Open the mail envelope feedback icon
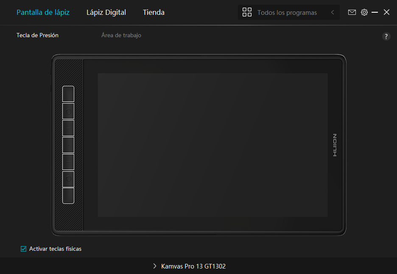 pyautogui.click(x=352, y=12)
